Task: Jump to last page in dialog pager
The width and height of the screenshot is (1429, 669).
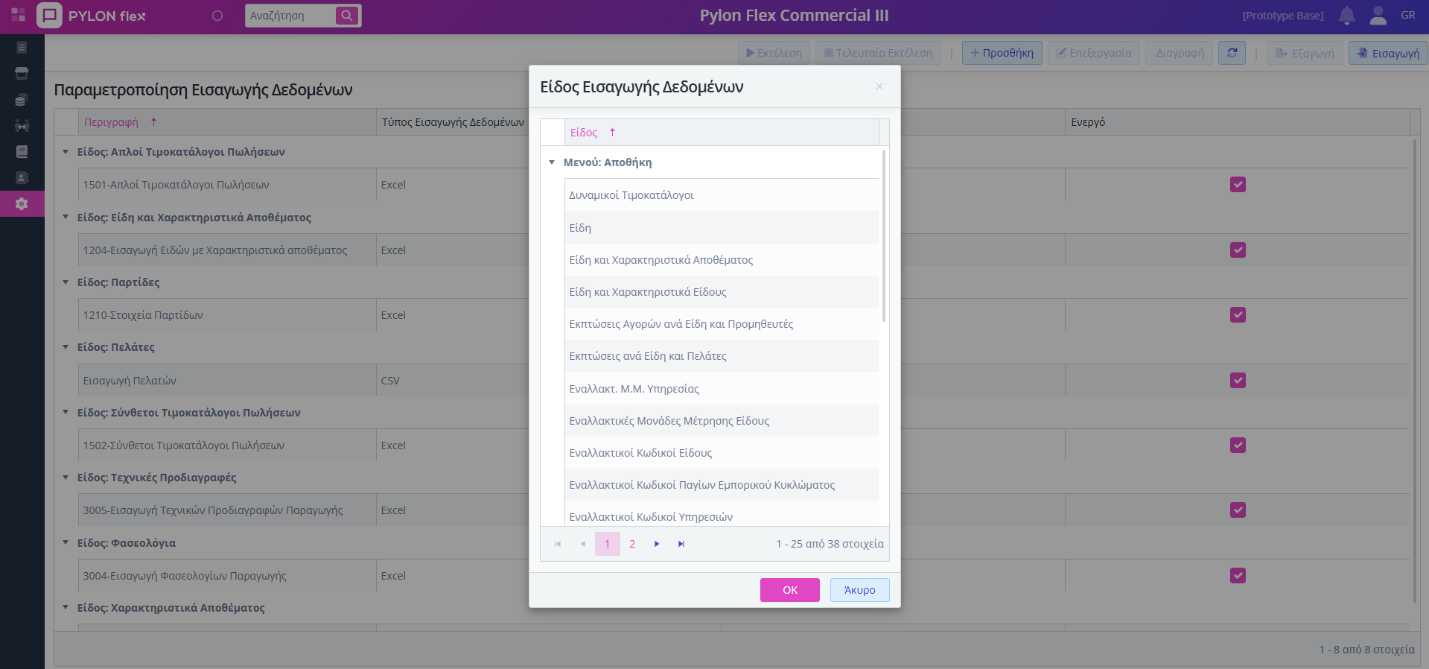Action: [681, 544]
